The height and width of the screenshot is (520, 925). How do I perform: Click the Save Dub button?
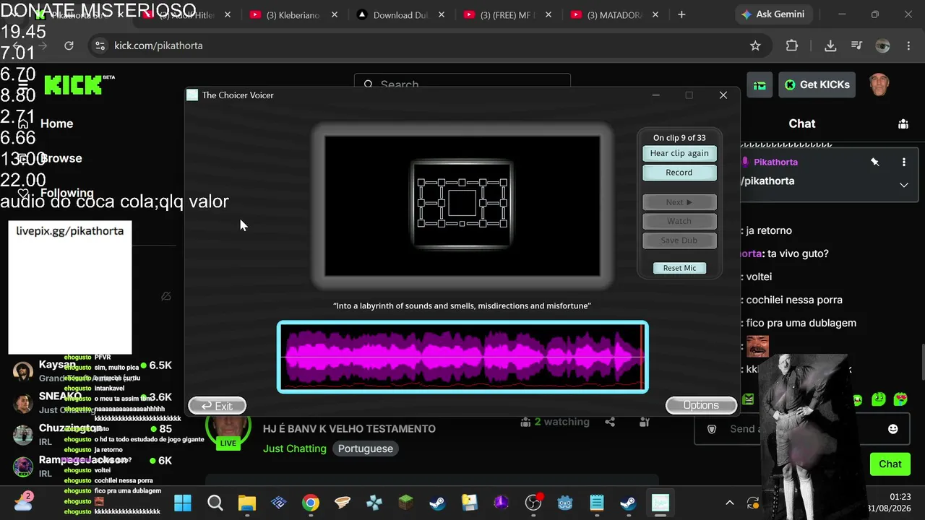click(x=679, y=240)
